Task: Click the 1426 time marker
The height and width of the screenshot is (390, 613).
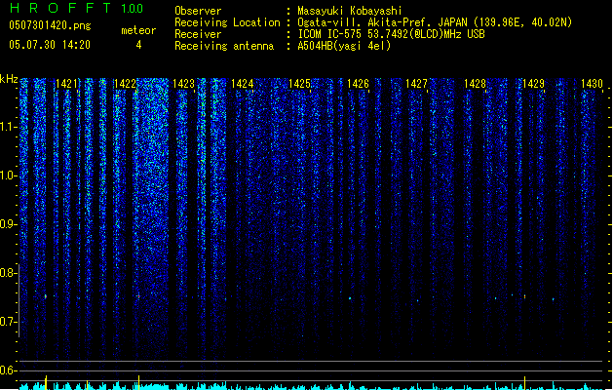Action: coord(358,84)
